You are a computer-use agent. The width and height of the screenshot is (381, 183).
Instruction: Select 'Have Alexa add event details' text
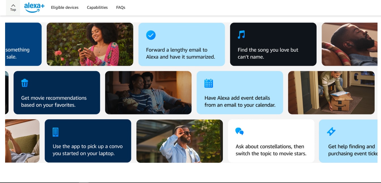click(240, 101)
